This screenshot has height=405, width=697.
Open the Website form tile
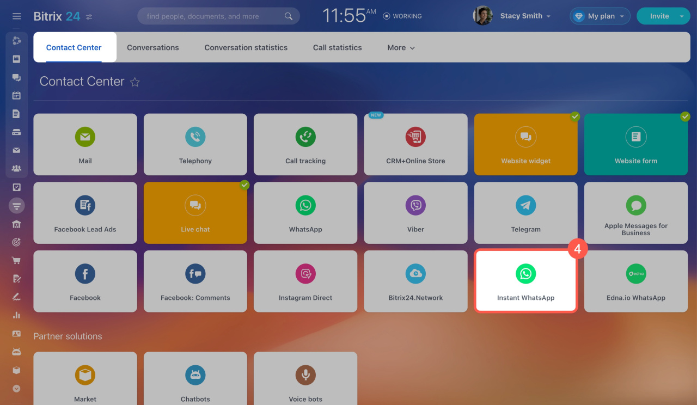[x=636, y=144]
